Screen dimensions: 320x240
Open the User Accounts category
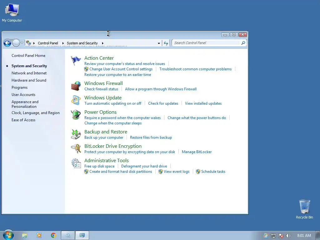[23, 95]
